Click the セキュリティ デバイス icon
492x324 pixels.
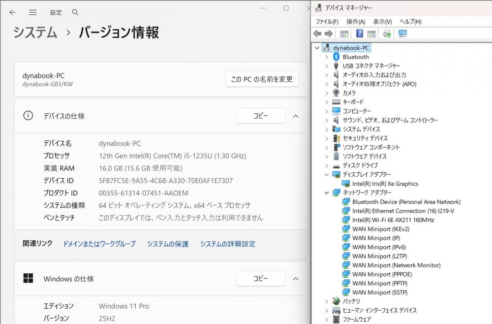click(x=337, y=138)
